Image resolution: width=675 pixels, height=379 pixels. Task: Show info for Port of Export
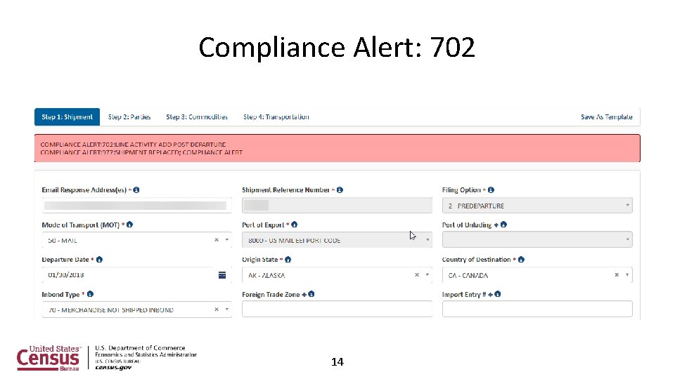click(295, 225)
